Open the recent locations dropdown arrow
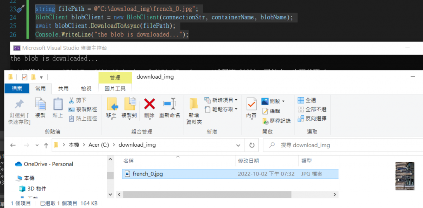Viewport: 423px width, 208px height. tap(37, 145)
